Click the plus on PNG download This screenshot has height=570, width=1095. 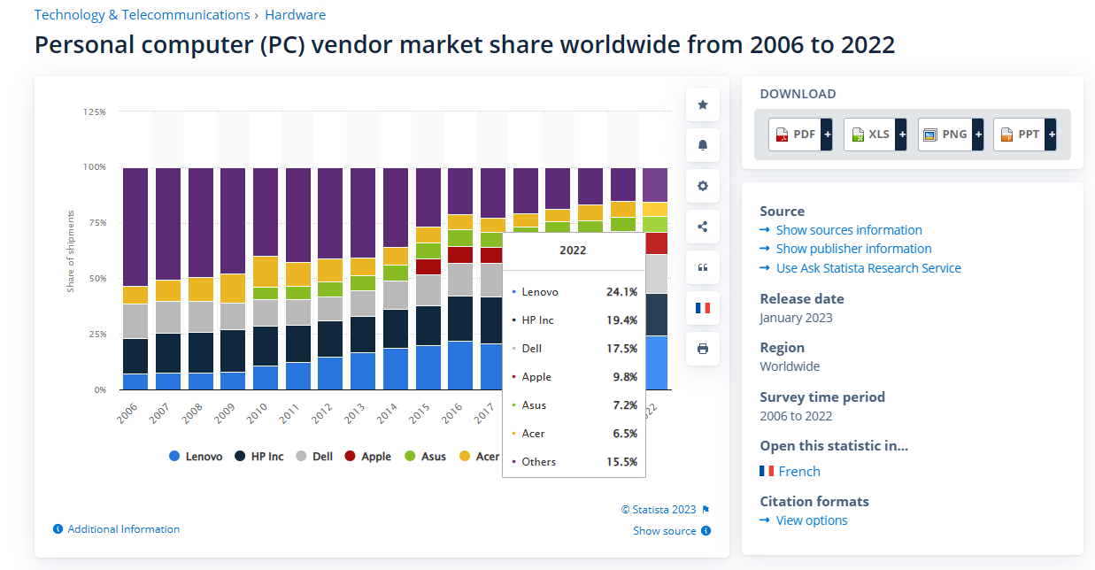(x=977, y=135)
